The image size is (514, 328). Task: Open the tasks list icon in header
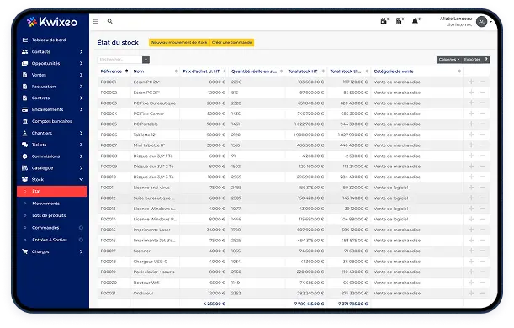pyautogui.click(x=399, y=21)
